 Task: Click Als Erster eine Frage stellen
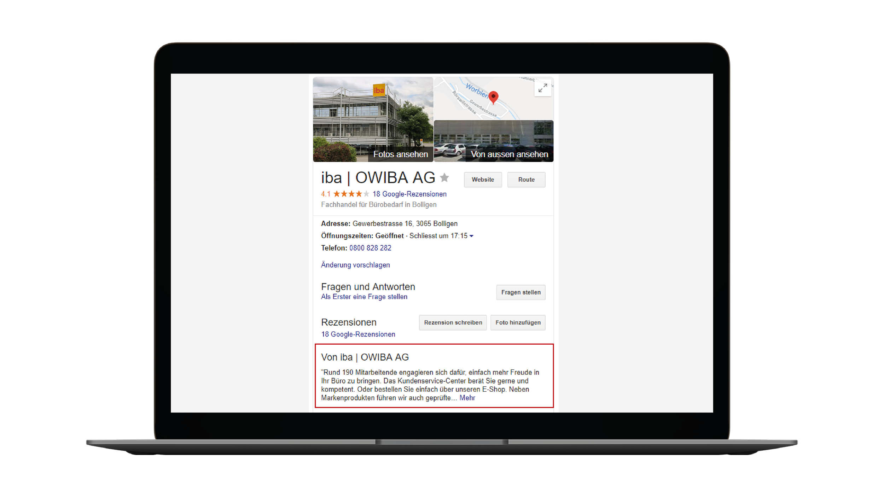364,297
